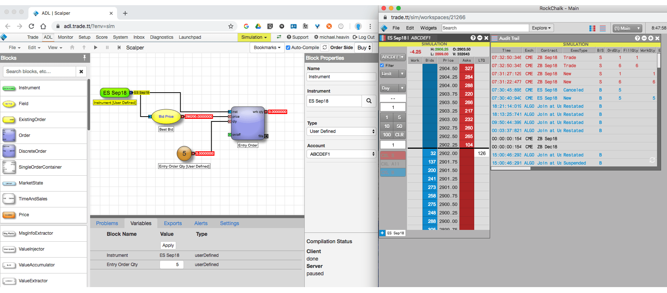Click the Log Out link
Image resolution: width=667 pixels, height=293 pixels.
(x=364, y=37)
